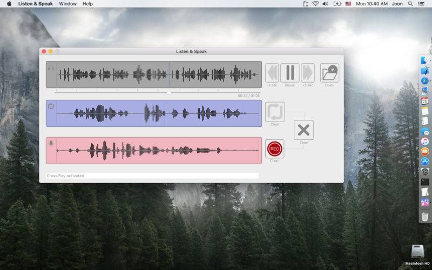Image resolution: width=432 pixels, height=270 pixels.
Task: Start recording with the REC button
Action: (x=274, y=149)
